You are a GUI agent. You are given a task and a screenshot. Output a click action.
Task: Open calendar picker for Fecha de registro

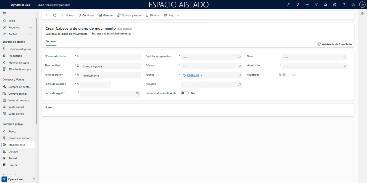click(x=137, y=94)
